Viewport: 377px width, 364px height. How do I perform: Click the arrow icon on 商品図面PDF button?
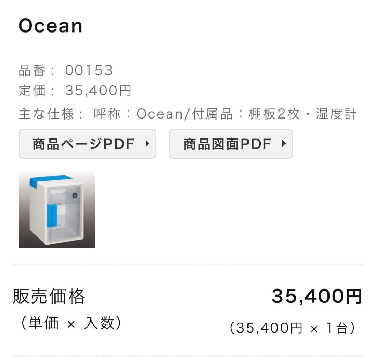pyautogui.click(x=284, y=143)
